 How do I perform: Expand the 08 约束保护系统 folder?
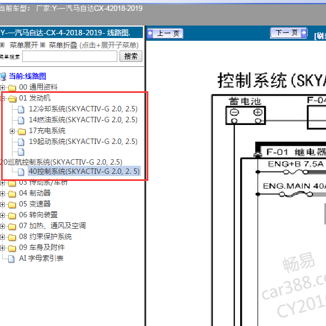click(3, 237)
